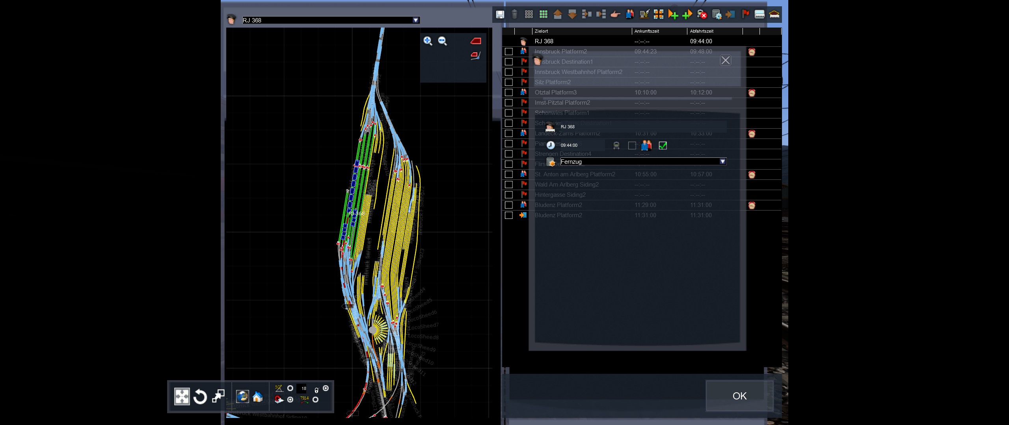Open the RJ 368 service dropdown

[x=416, y=20]
